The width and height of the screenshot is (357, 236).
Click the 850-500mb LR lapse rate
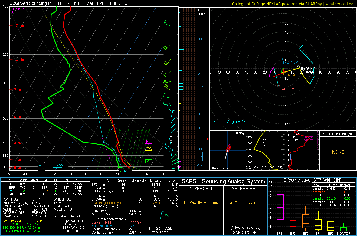[x=21, y=228]
